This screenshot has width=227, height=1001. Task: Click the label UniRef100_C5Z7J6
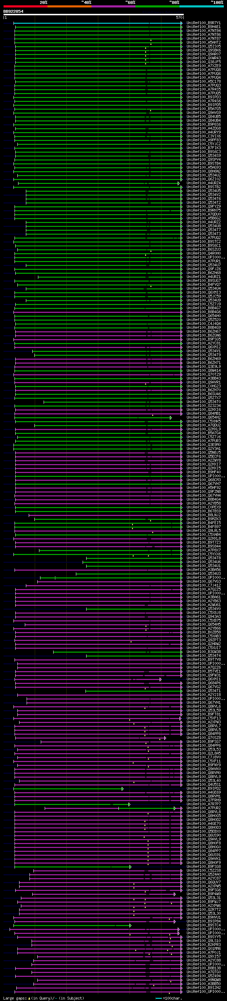[203, 437]
